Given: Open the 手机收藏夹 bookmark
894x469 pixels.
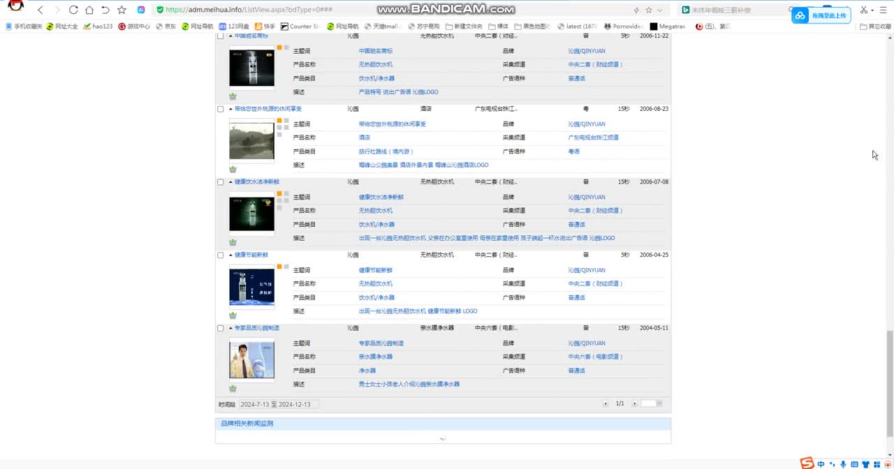Looking at the screenshot, I should tap(24, 27).
